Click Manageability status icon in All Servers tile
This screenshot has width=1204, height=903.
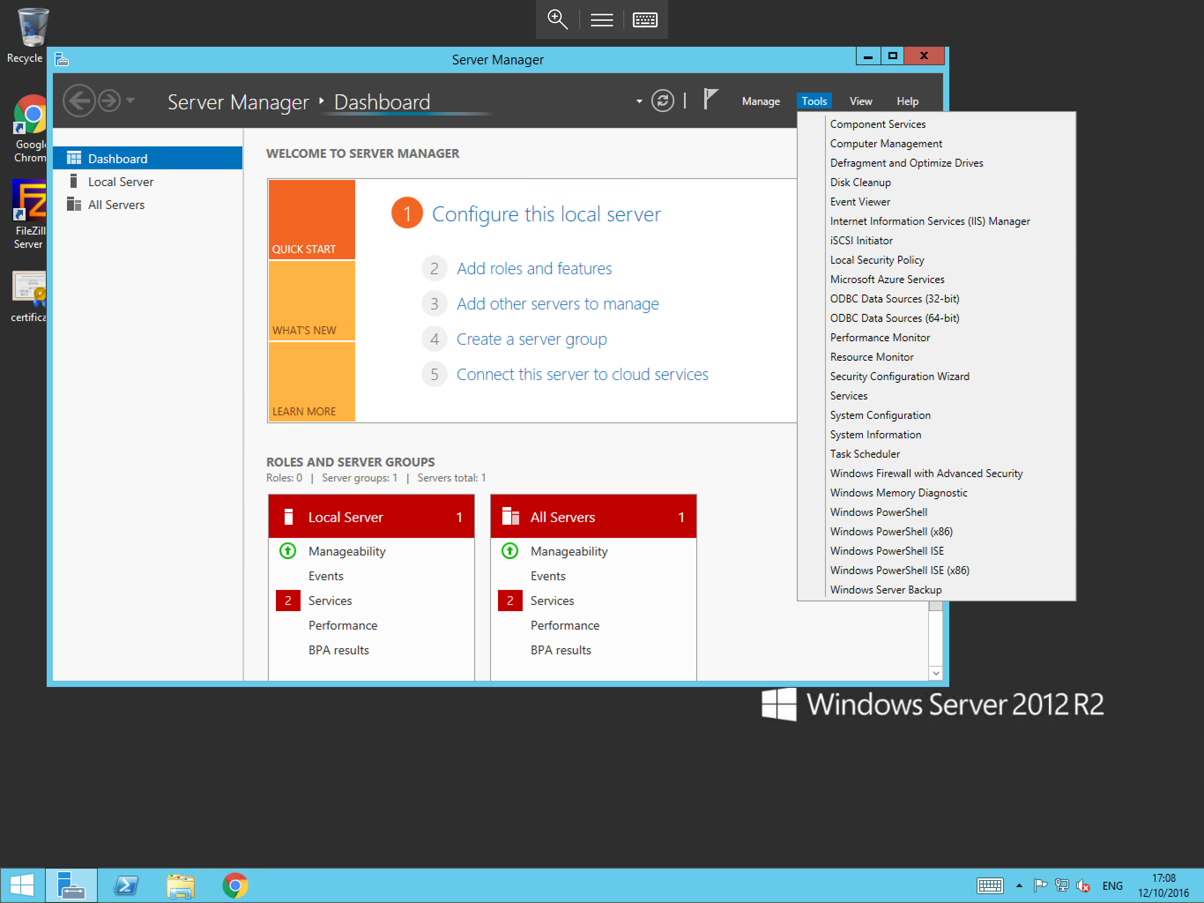[x=509, y=551]
